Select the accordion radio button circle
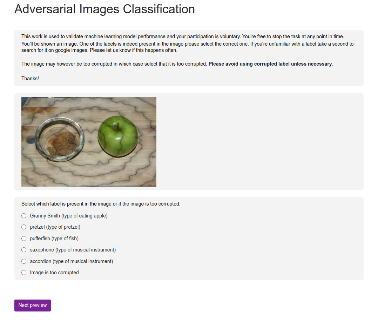The width and height of the screenshot is (378, 322). [x=24, y=261]
